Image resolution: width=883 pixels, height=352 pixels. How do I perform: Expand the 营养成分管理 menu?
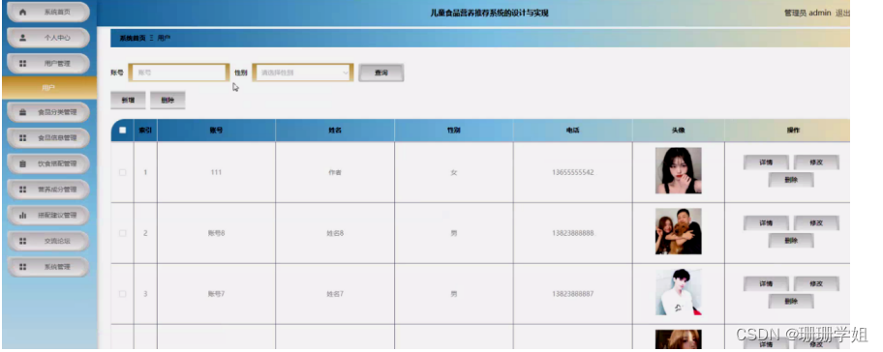[48, 190]
